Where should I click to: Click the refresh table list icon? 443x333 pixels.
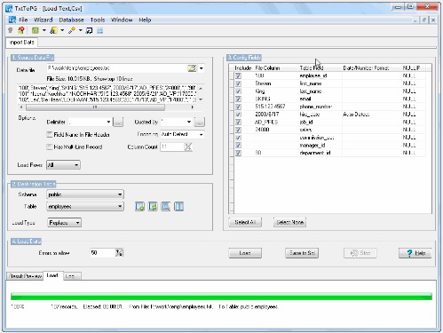tap(153, 206)
